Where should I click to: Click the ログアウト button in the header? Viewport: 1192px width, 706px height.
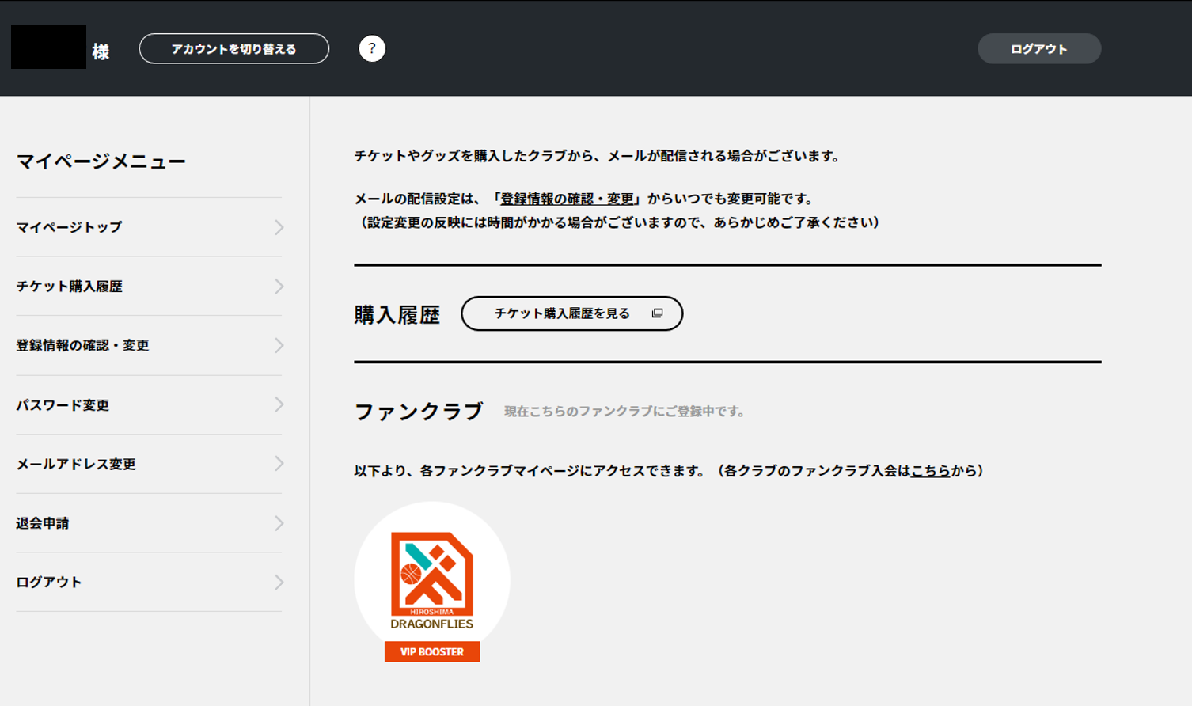[x=1039, y=49]
